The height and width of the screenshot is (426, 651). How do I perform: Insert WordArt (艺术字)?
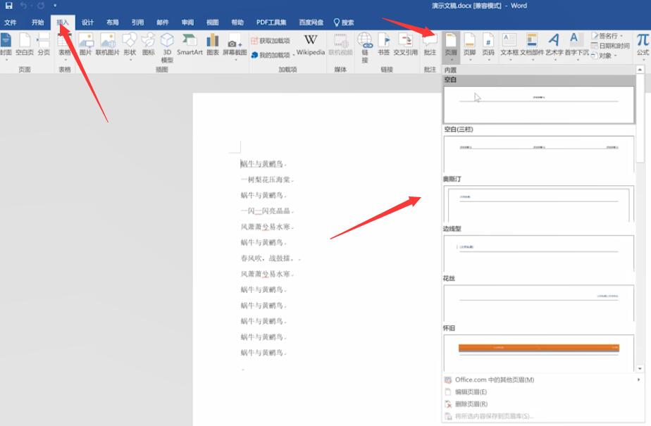[554, 46]
